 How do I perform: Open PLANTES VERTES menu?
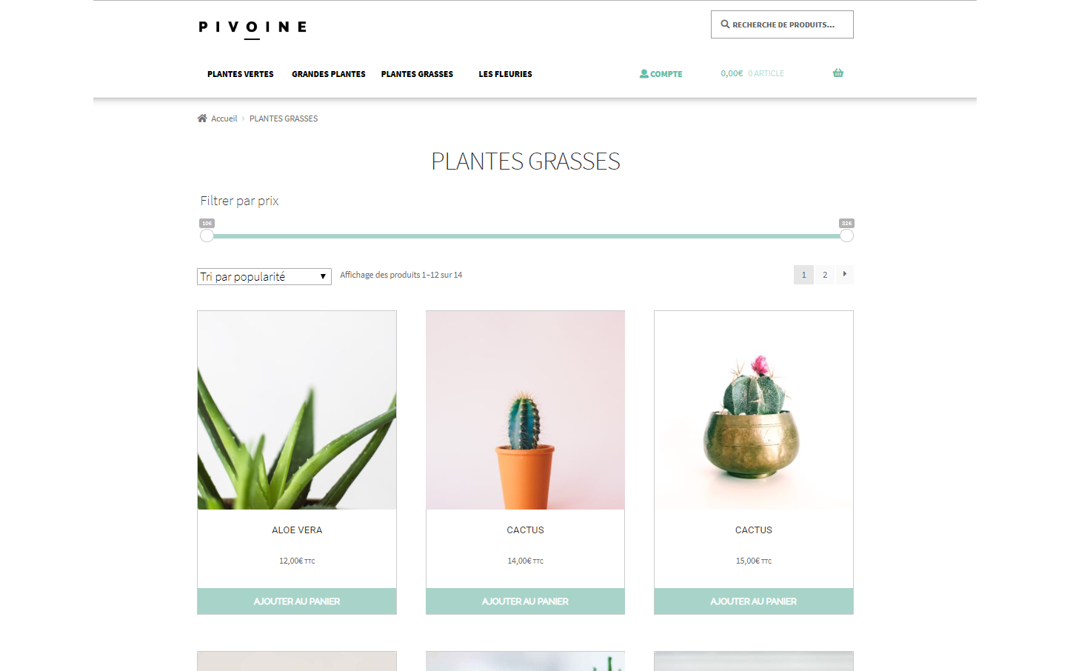(x=240, y=74)
